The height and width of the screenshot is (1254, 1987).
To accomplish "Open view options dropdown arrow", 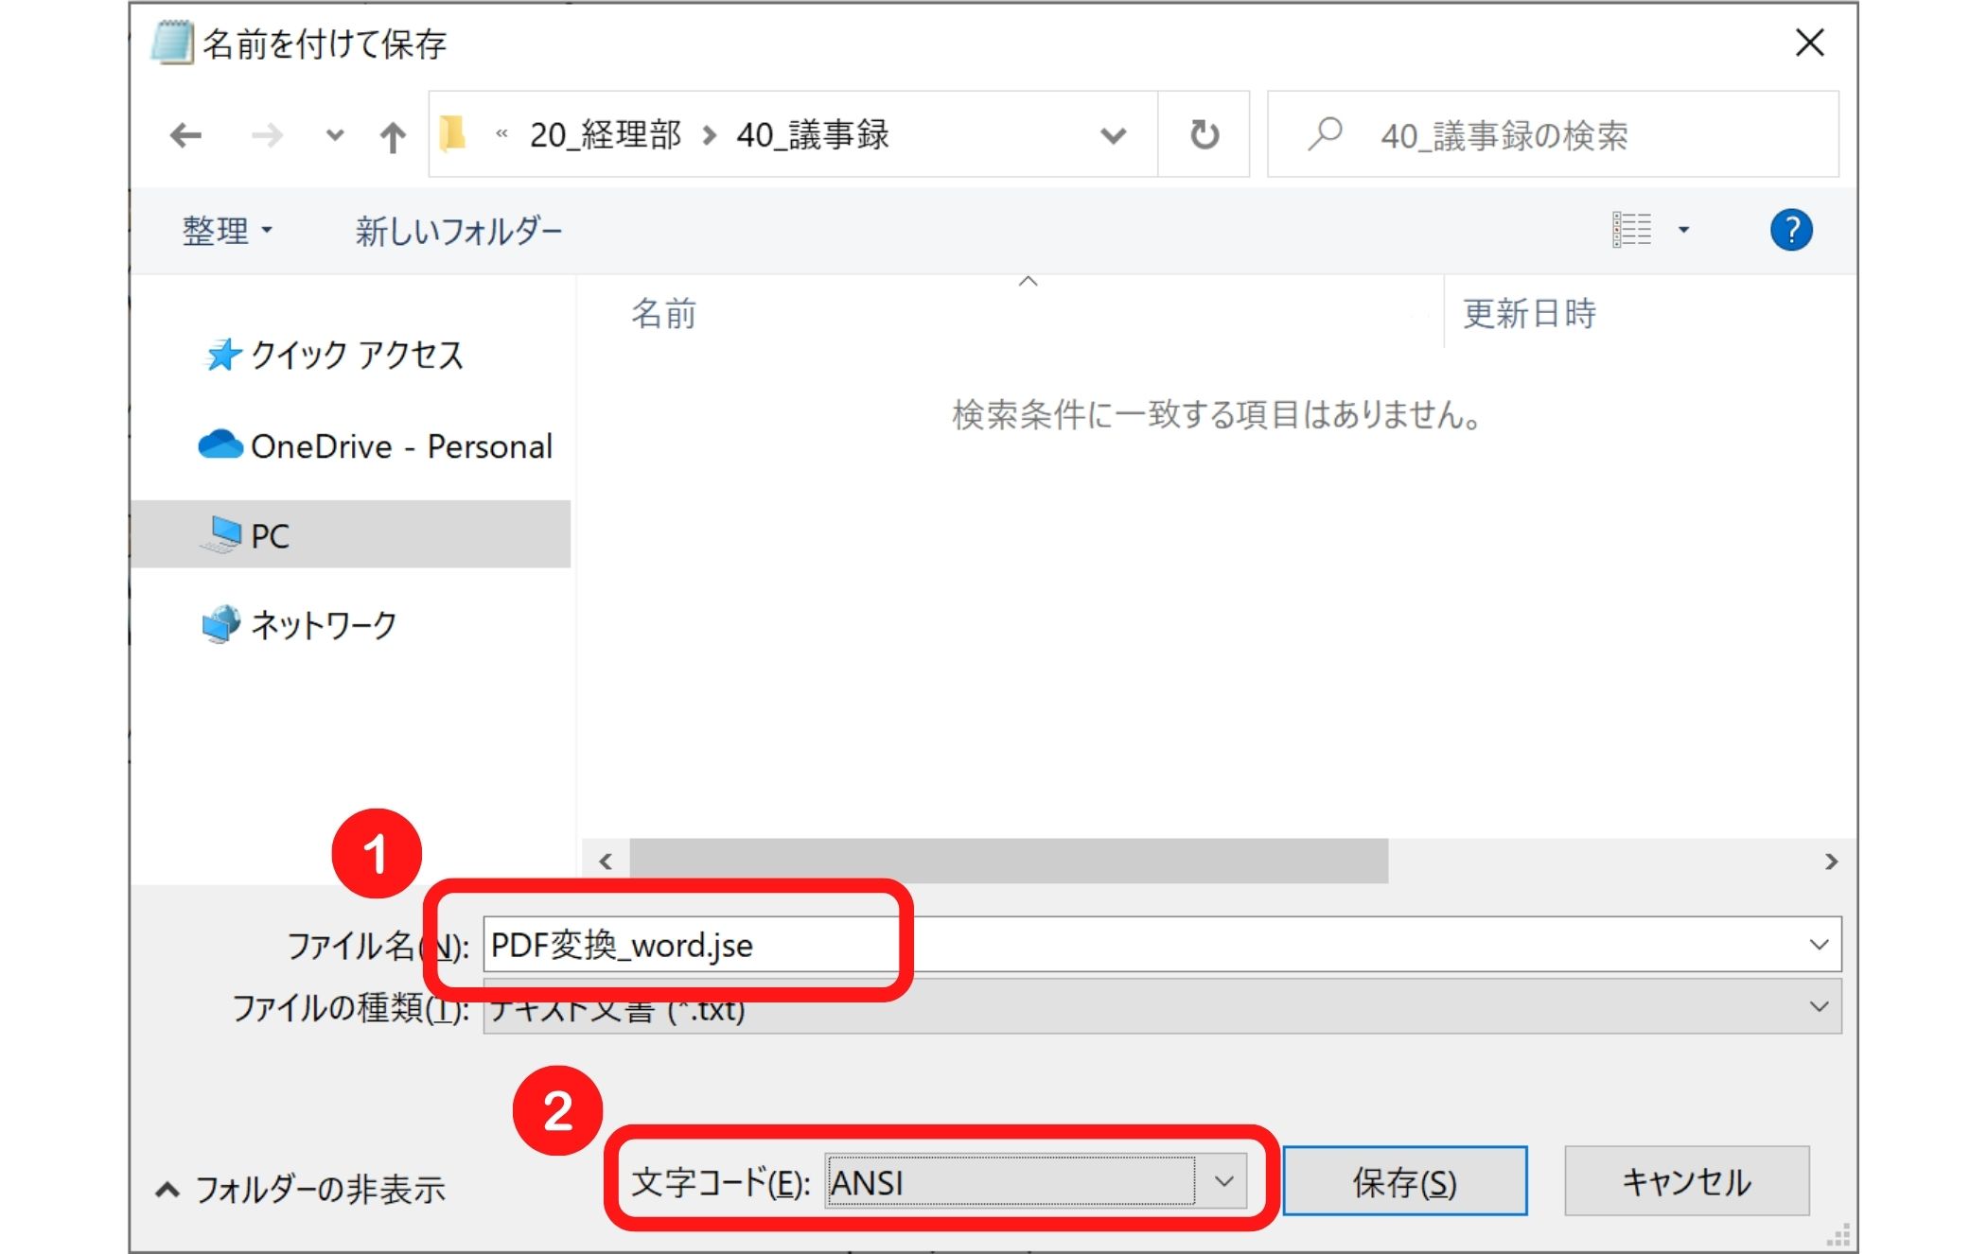I will click(1683, 229).
